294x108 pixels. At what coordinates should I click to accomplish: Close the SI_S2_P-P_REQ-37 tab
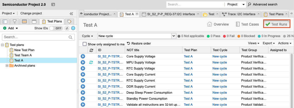(x=198, y=14)
